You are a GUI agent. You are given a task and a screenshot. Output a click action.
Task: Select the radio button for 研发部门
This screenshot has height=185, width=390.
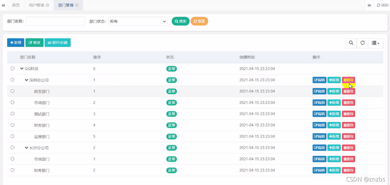tap(12, 91)
